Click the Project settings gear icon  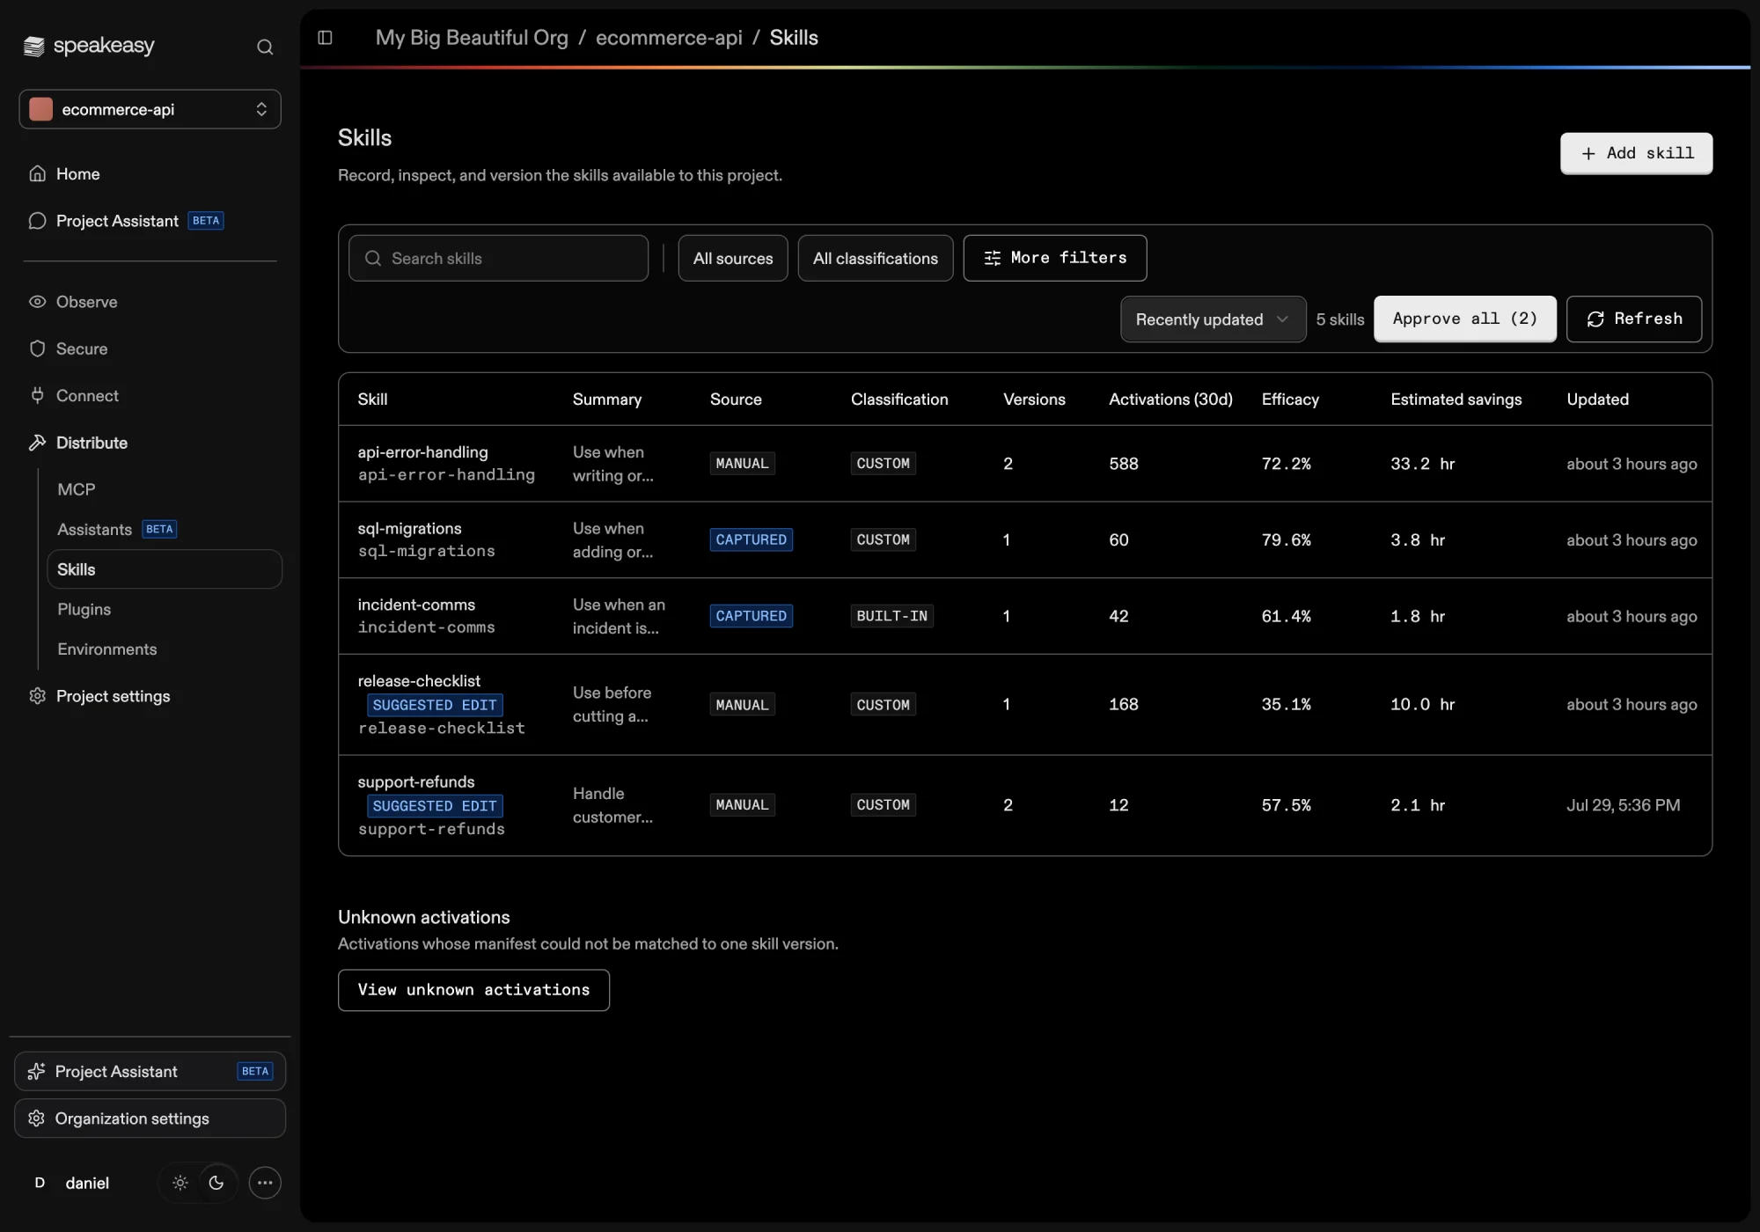click(37, 696)
